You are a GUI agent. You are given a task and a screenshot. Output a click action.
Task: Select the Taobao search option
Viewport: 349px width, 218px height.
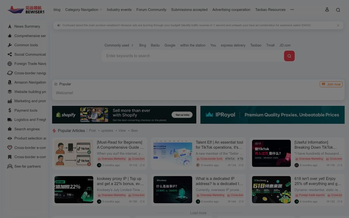256,45
